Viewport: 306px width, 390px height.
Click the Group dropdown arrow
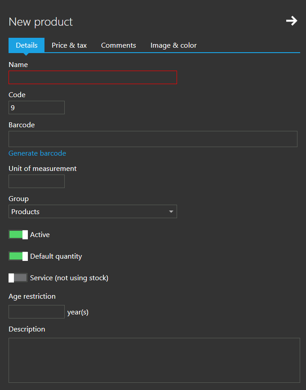point(171,212)
